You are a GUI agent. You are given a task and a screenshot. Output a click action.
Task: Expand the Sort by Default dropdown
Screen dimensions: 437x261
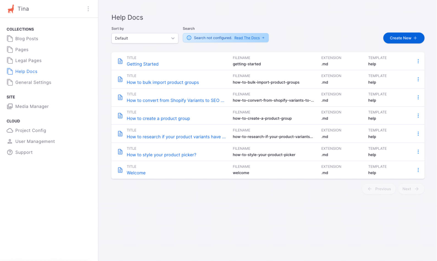145,38
